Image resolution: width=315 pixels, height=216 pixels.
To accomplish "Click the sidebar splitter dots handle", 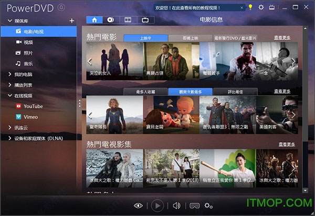I will click(x=80, y=104).
